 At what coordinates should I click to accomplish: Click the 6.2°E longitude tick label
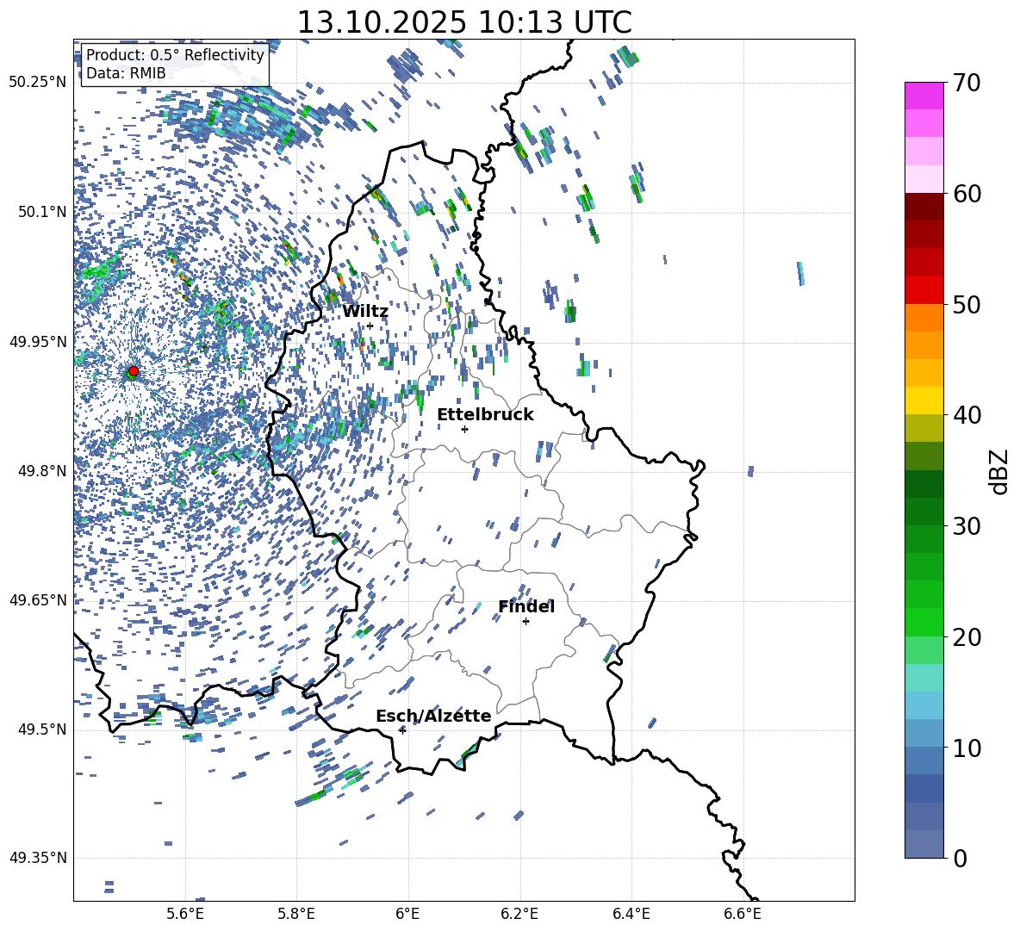[x=520, y=913]
